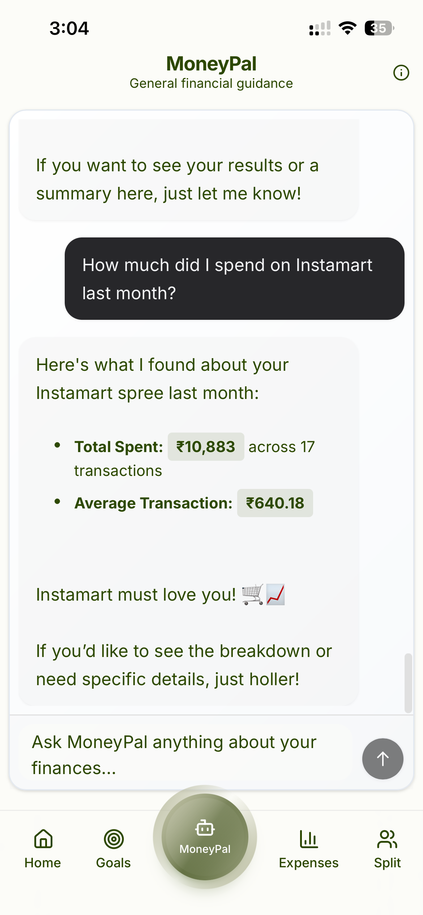
Task: Tap the cellular signal indicator
Action: click(x=320, y=28)
